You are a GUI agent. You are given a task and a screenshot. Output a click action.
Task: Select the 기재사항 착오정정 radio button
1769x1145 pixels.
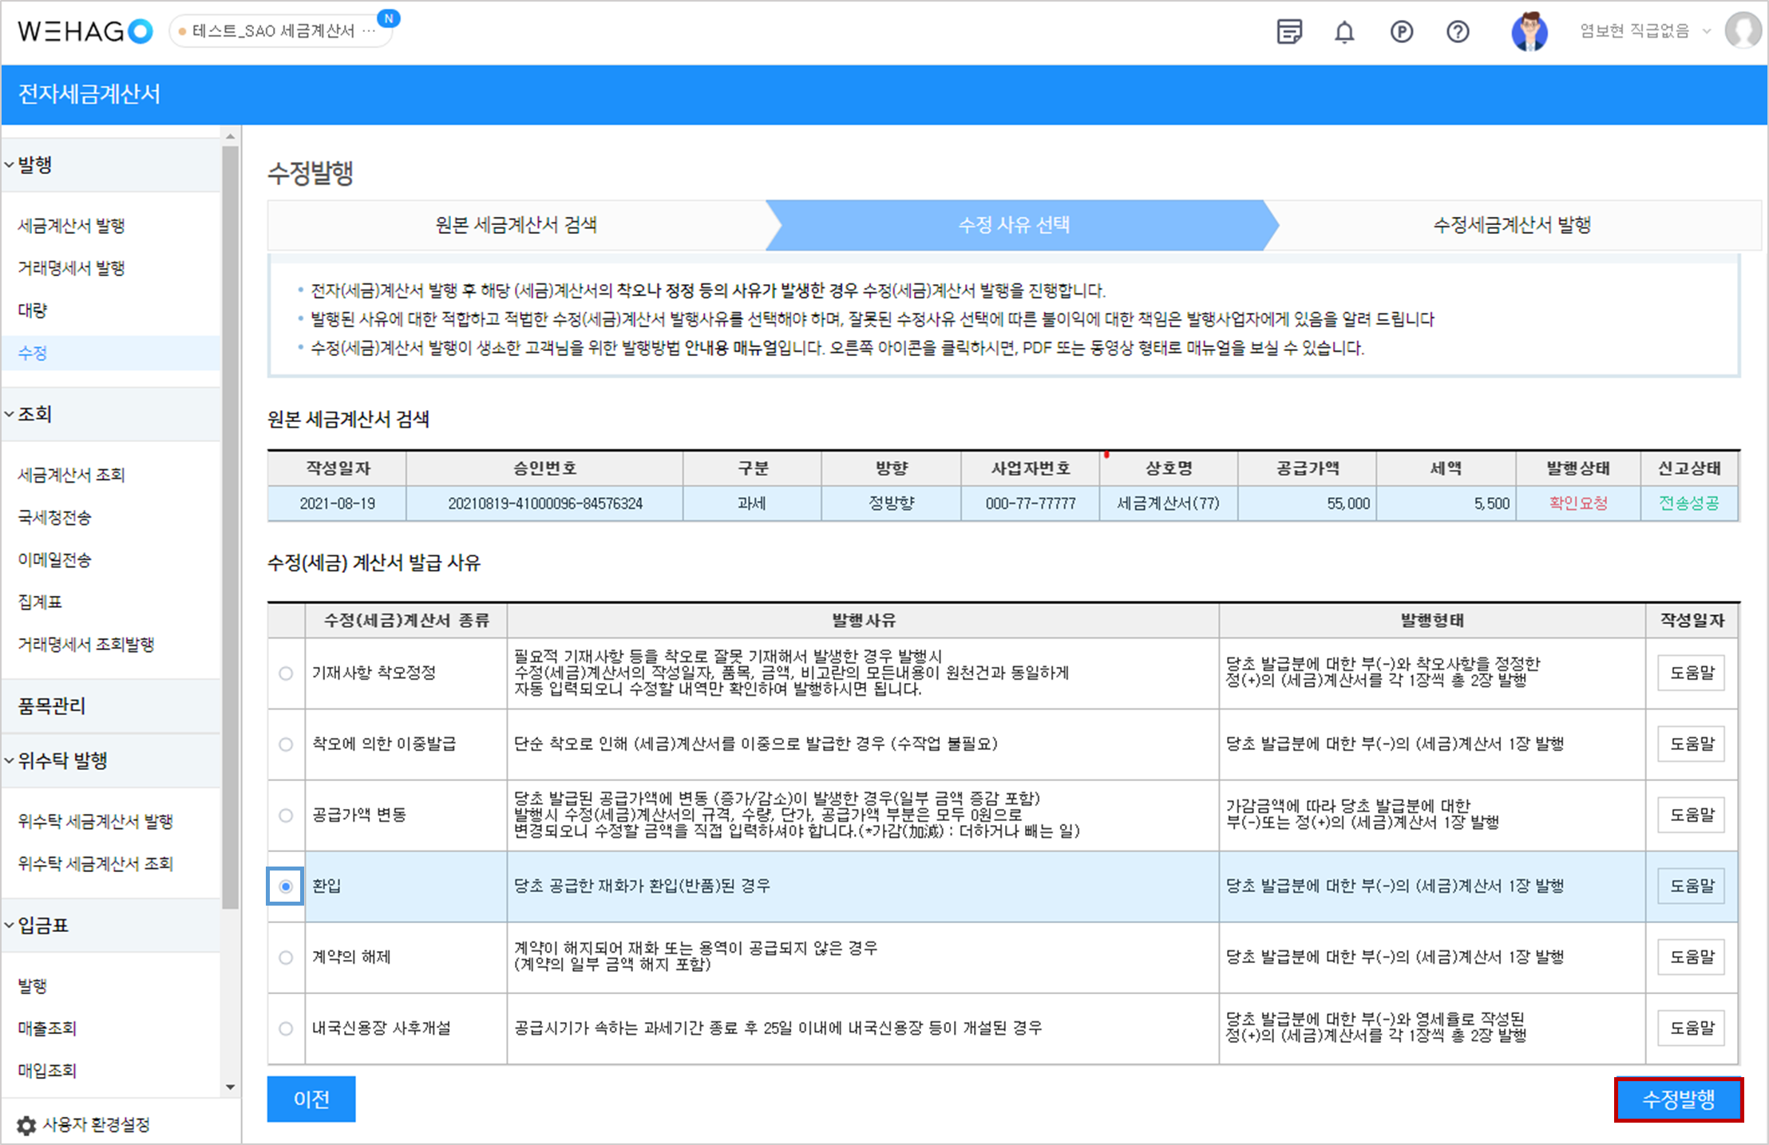tap(286, 673)
